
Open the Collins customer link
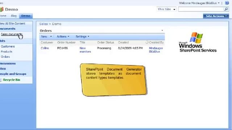[45, 48]
